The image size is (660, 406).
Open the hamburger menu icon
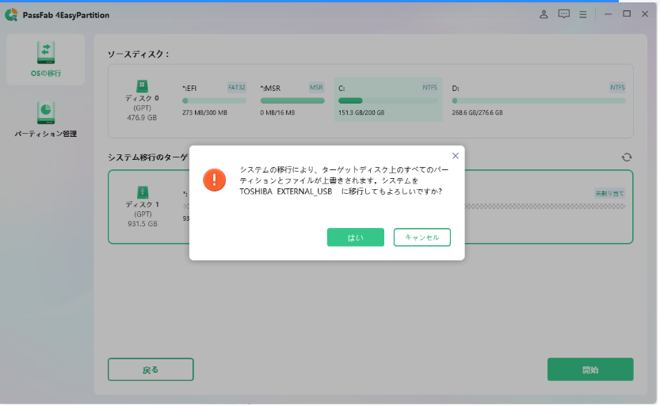coord(582,15)
